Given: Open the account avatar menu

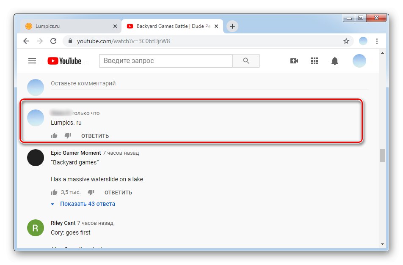Looking at the screenshot, I should (x=359, y=60).
